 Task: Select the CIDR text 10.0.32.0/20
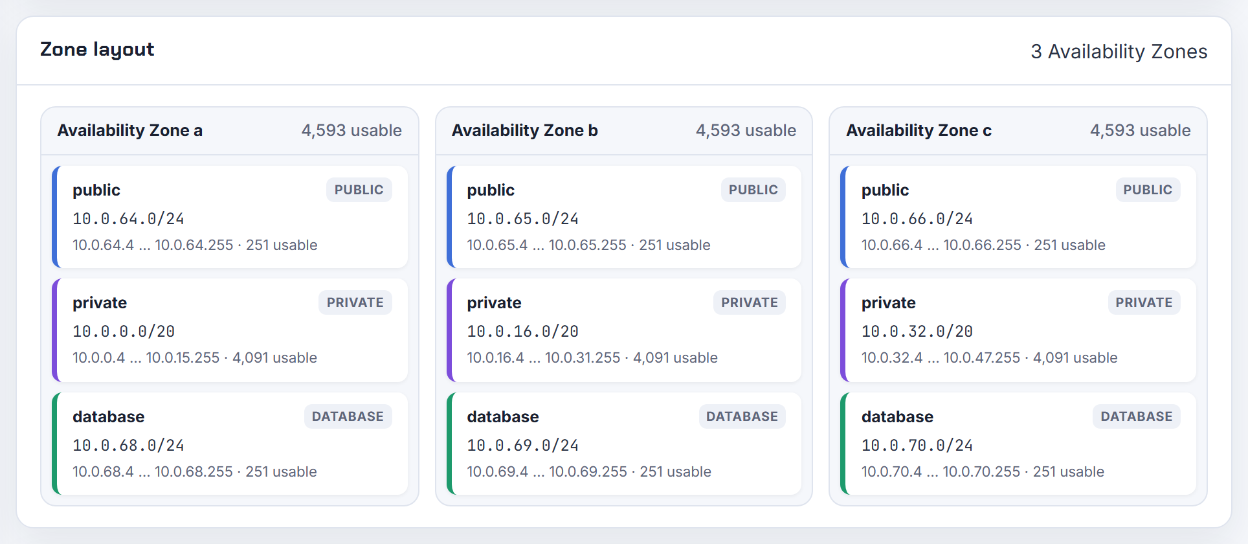point(917,332)
